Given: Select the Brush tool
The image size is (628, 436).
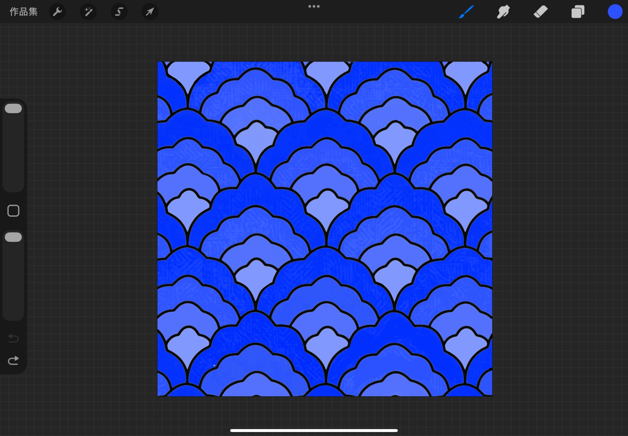Looking at the screenshot, I should (466, 12).
